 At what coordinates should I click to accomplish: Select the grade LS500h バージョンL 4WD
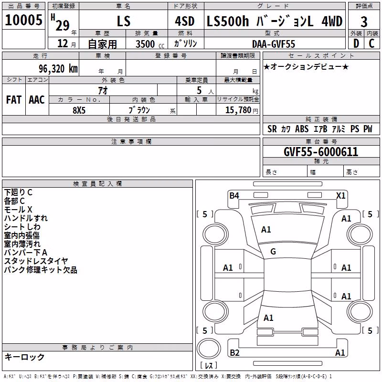click(x=275, y=21)
